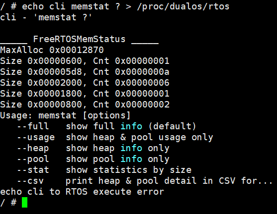Click the --pool option text
277x214 pixels.
33,159
